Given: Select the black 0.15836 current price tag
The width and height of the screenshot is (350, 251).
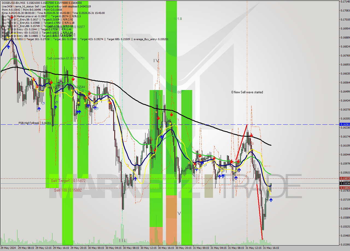Looking at the screenshot, I should point(345,184).
